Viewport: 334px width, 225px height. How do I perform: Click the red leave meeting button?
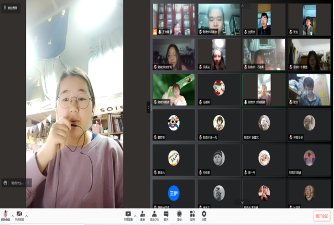click(321, 216)
